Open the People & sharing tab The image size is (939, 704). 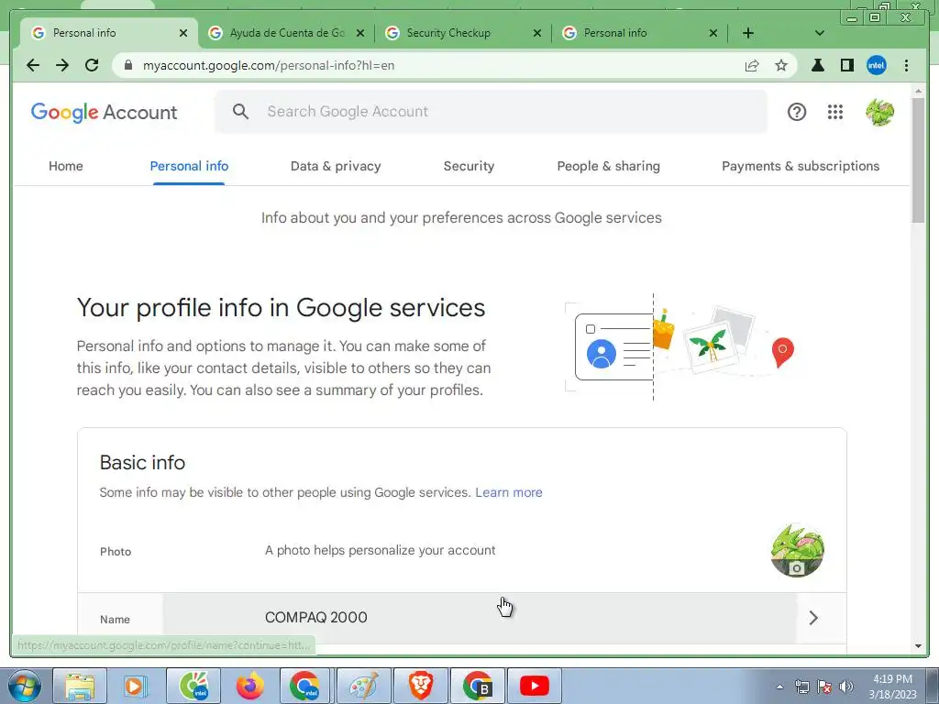(x=609, y=166)
